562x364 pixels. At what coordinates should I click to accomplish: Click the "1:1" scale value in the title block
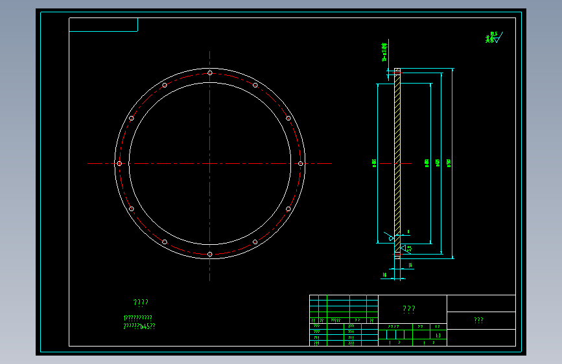click(438, 336)
